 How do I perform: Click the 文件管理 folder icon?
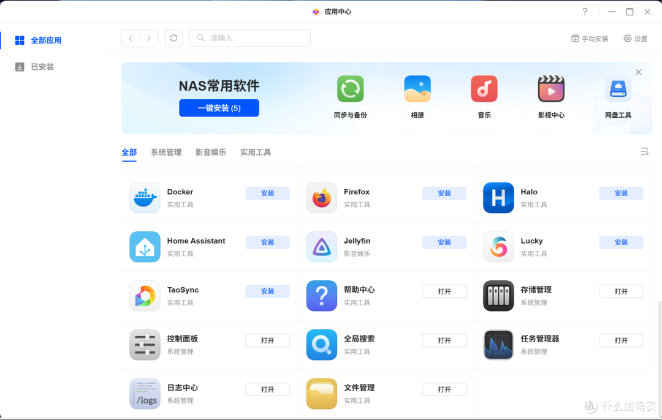(322, 394)
